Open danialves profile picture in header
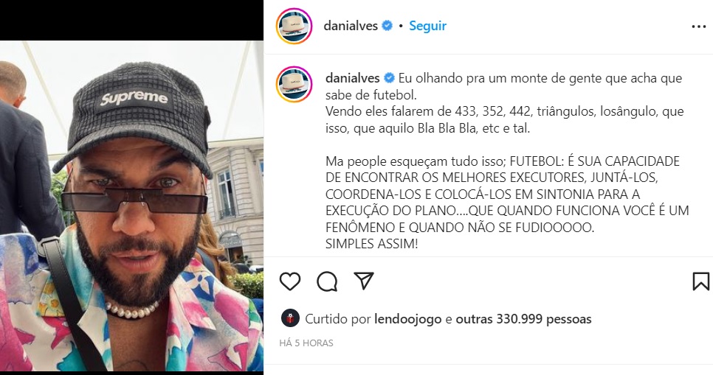The height and width of the screenshot is (375, 713). (294, 26)
